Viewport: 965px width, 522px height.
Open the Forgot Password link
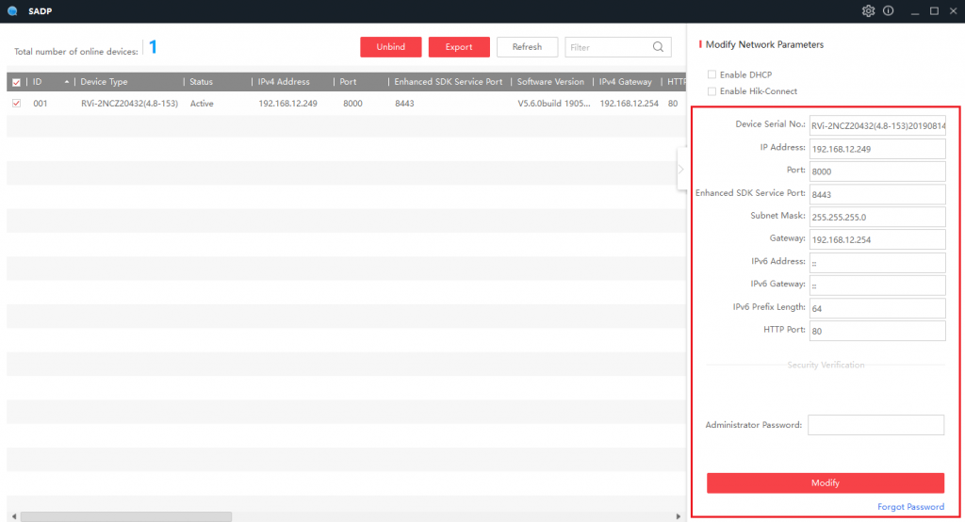click(910, 507)
